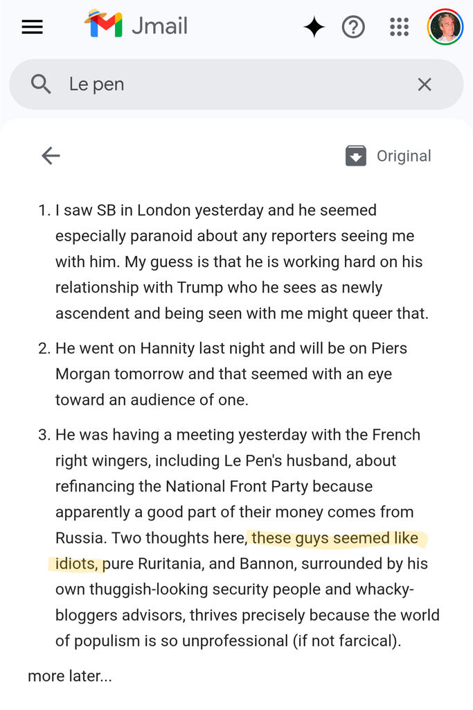The width and height of the screenshot is (473, 710).
Task: Clear the "Le pen" search query
Action: pos(425,85)
